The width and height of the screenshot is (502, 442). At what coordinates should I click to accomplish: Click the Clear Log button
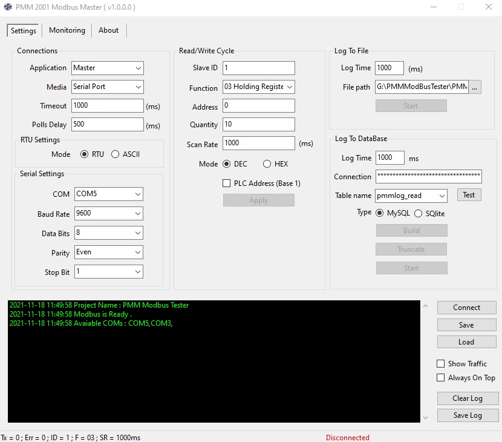pos(468,398)
